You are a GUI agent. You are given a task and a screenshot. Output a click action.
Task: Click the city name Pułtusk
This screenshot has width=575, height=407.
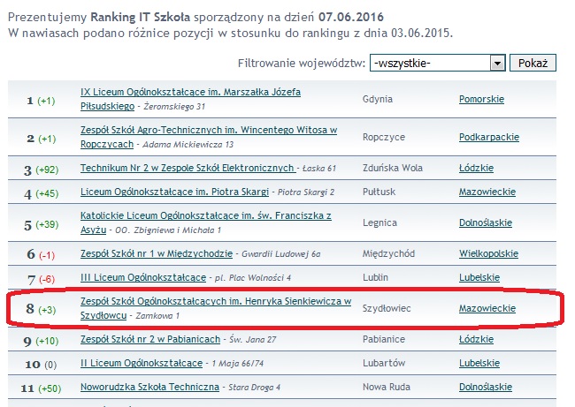379,192
